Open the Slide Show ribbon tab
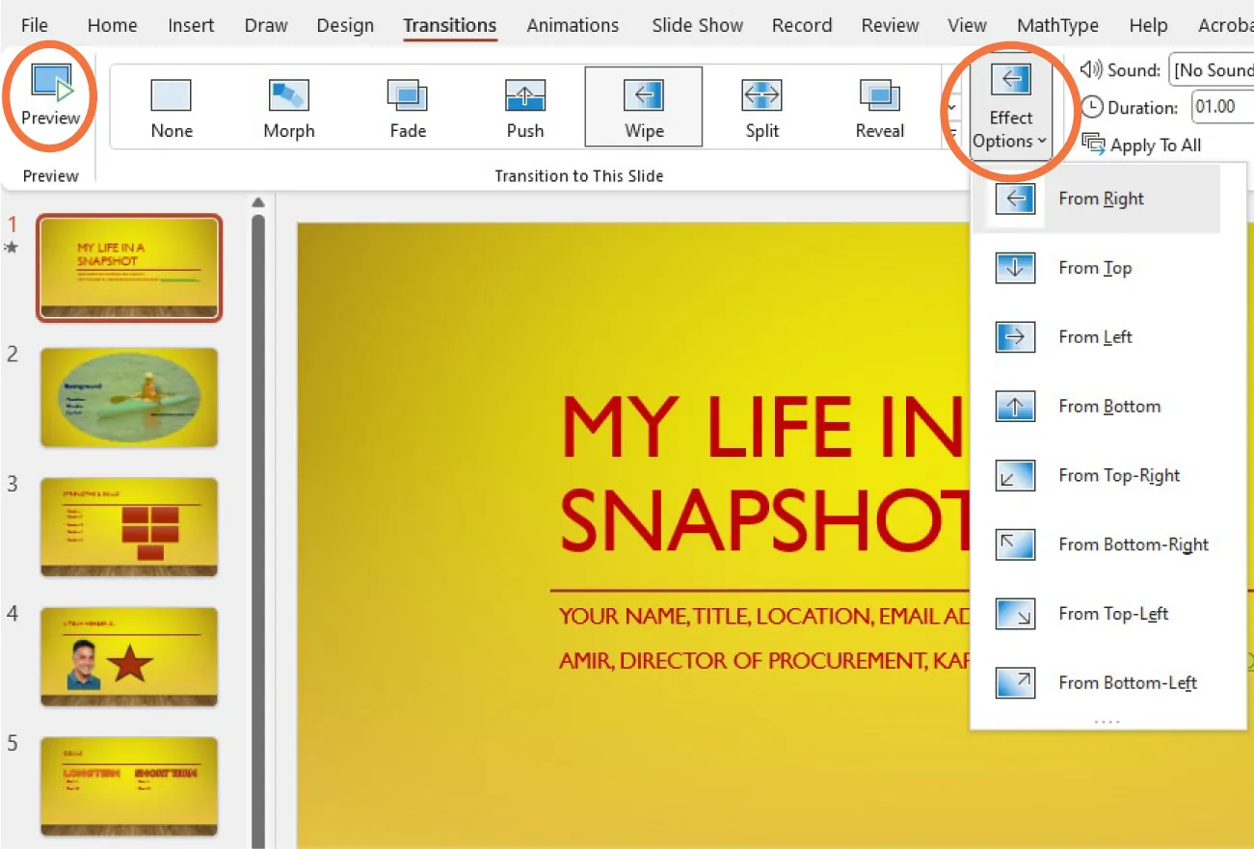This screenshot has width=1254, height=849. click(x=697, y=25)
